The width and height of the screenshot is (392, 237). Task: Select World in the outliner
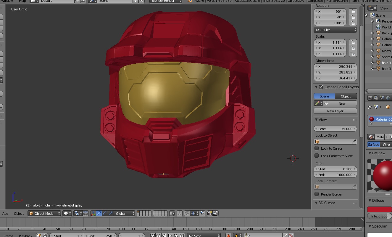[x=386, y=27]
